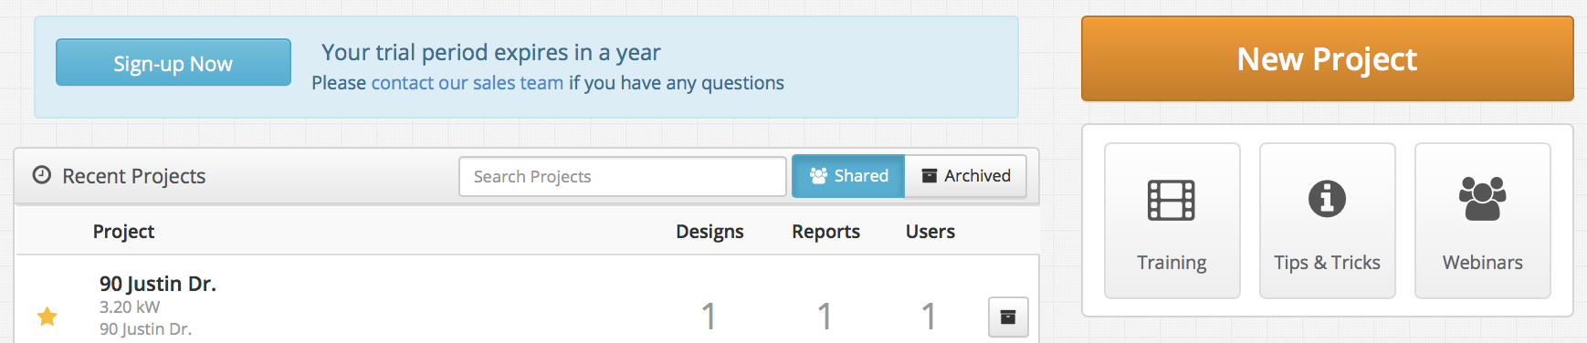1587x343 pixels.
Task: Click the Recent Projects clock icon
Action: (42, 174)
